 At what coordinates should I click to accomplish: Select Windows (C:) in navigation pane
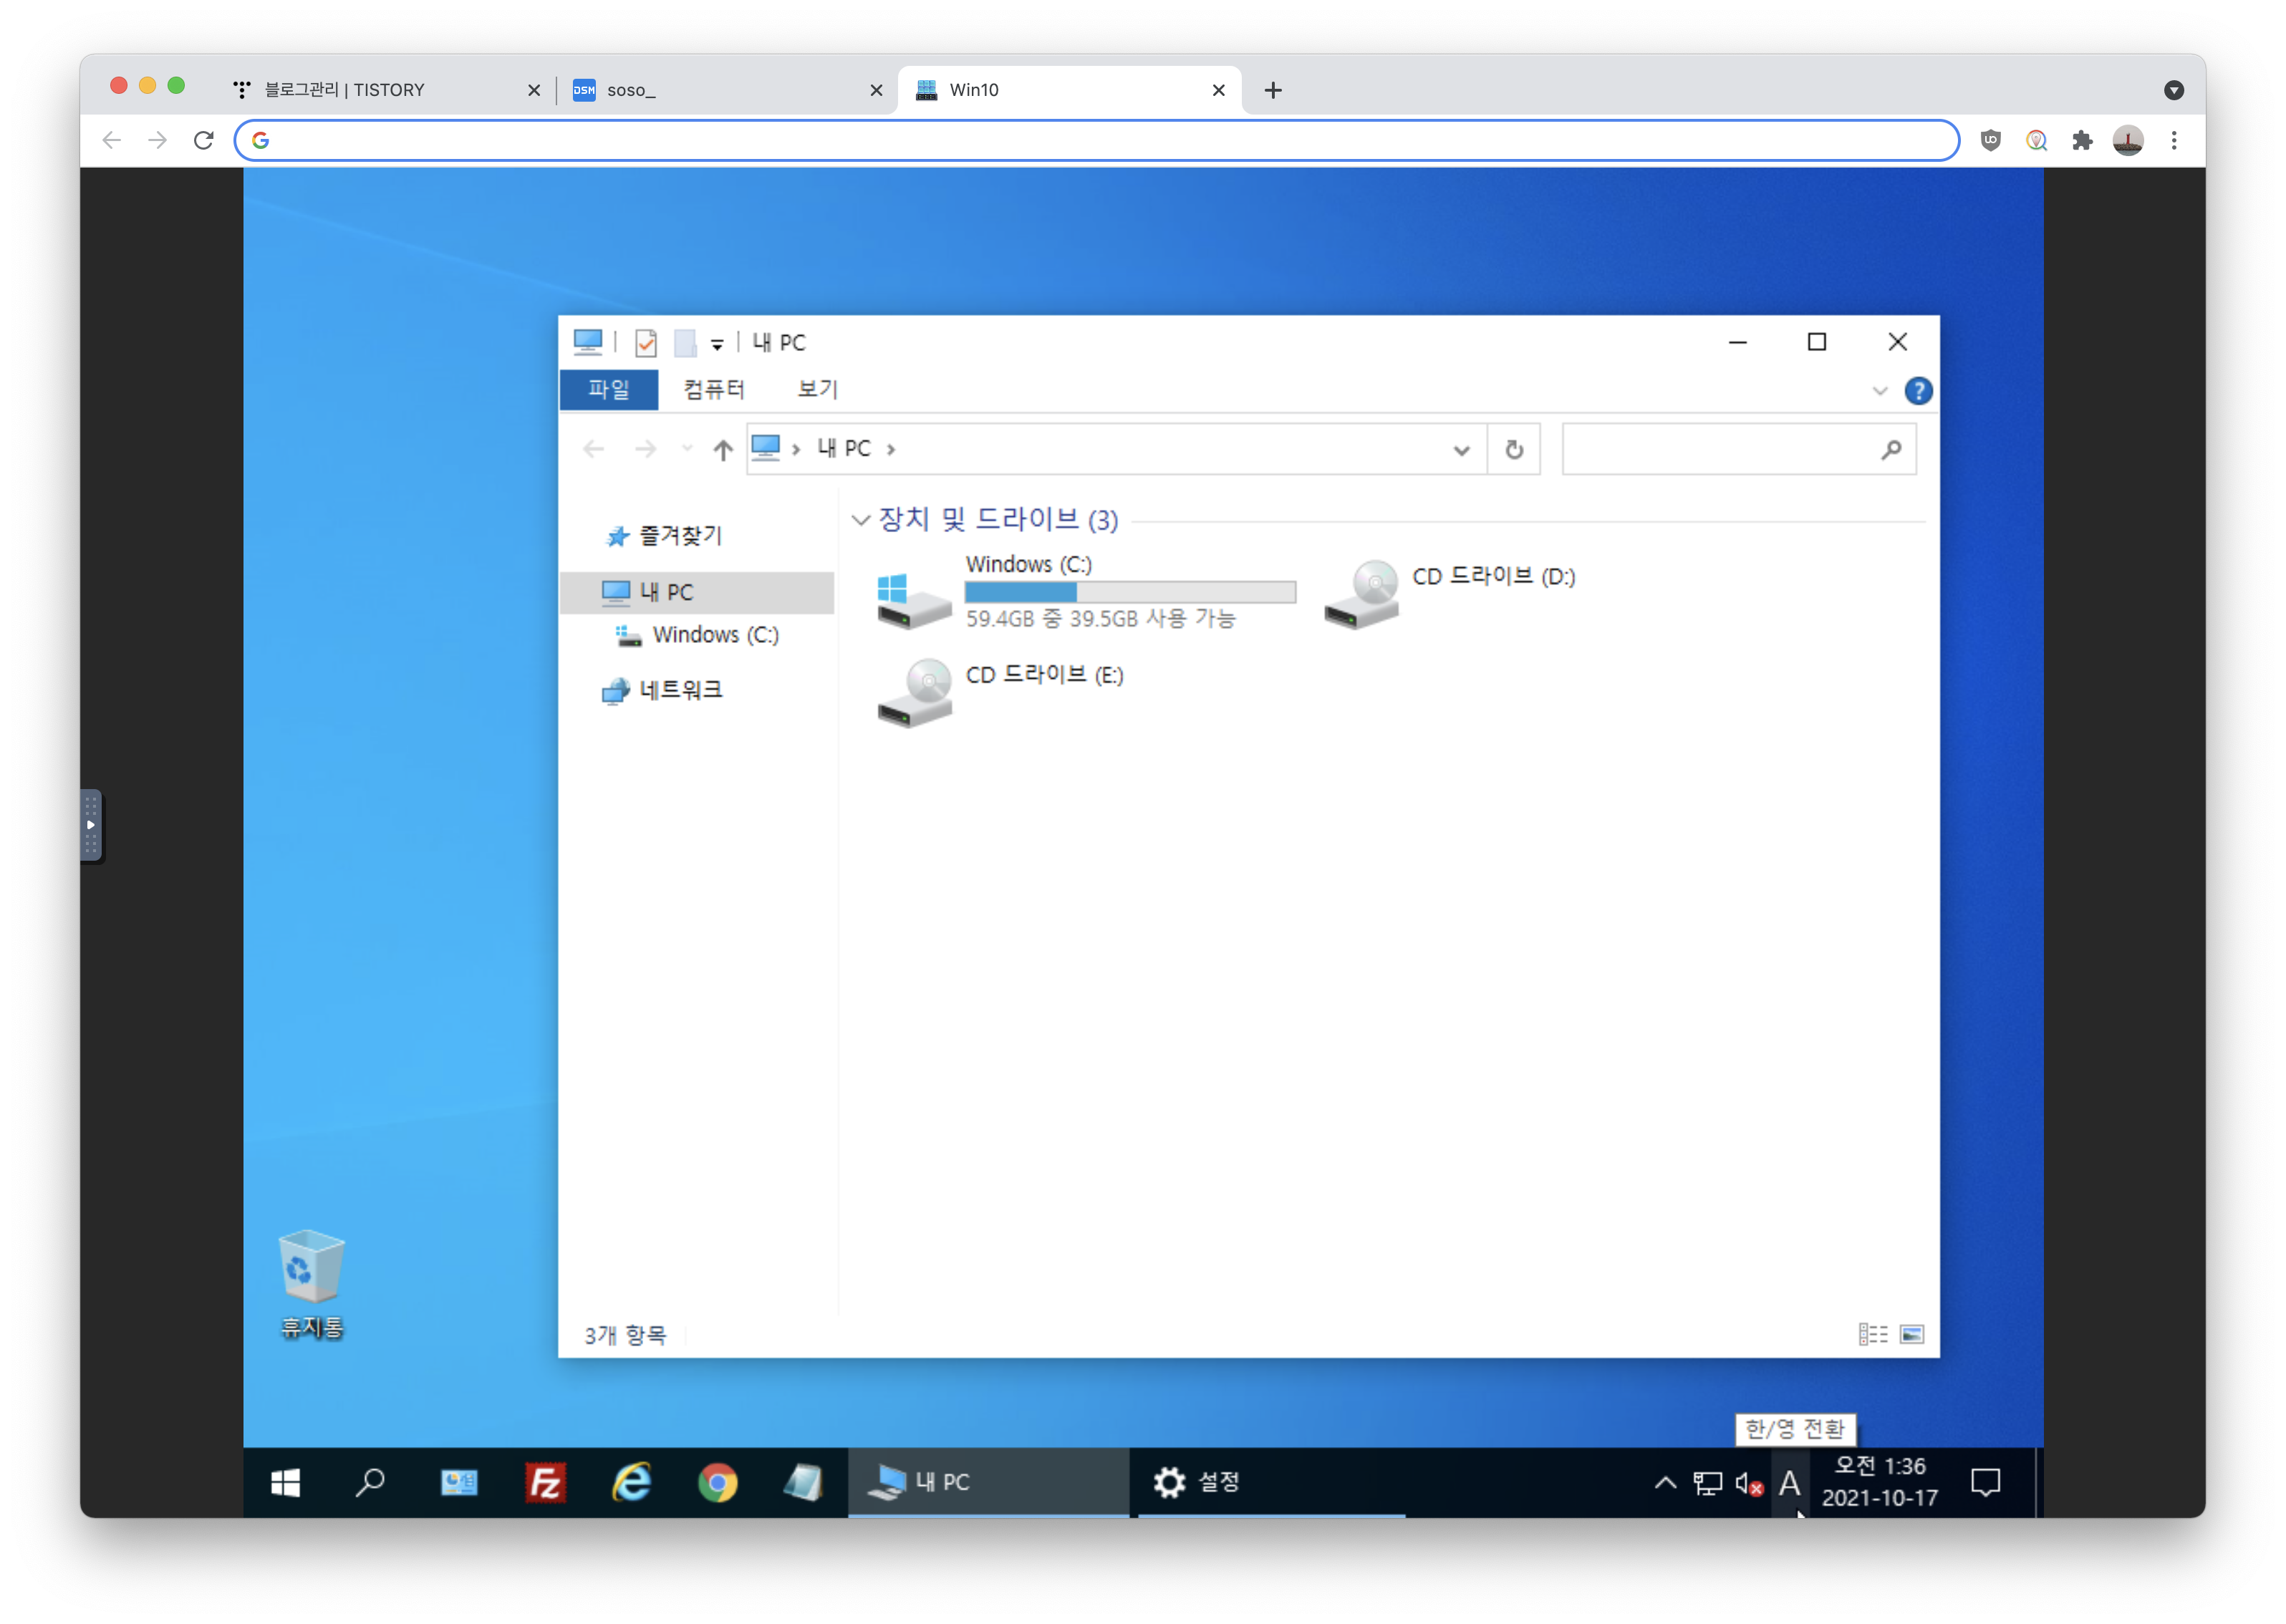[x=714, y=635]
